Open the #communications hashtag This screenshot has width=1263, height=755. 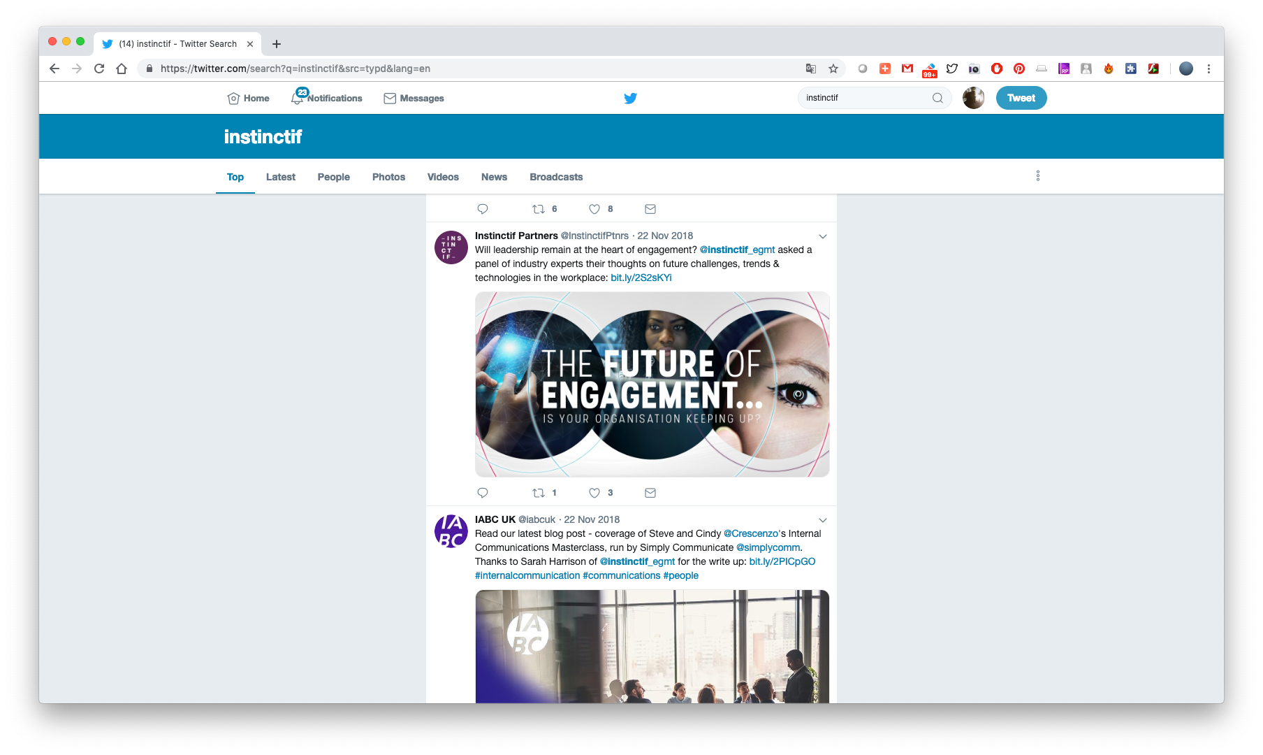(x=622, y=575)
